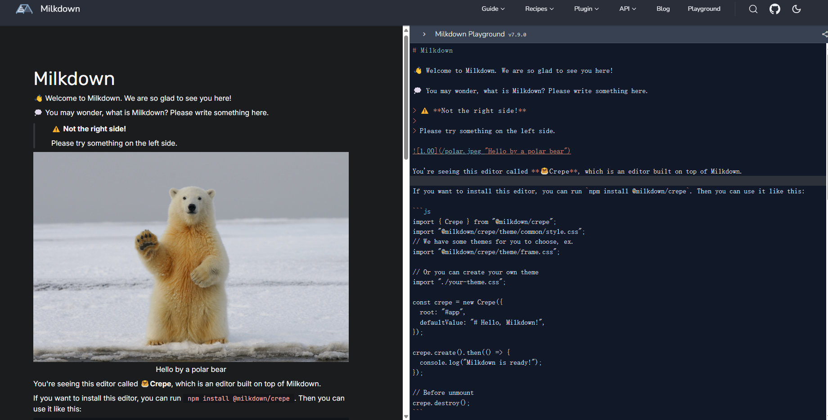Click the share icon in playground header
Image resolution: width=828 pixels, height=420 pixels.
[x=825, y=34]
